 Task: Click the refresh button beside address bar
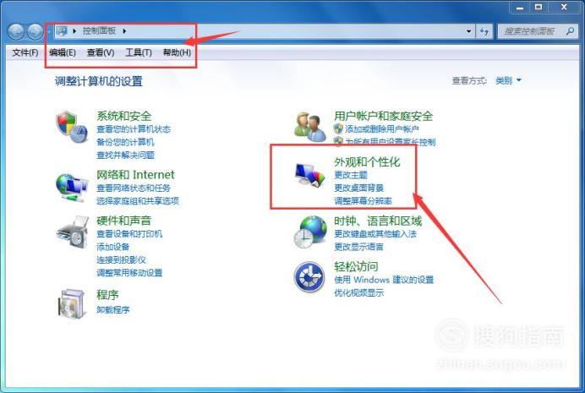point(484,31)
